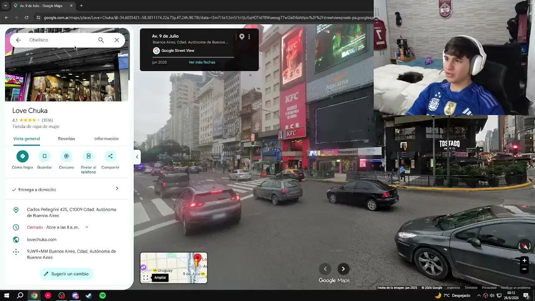Image resolution: width=535 pixels, height=301 pixels.
Task: Open site information icon in address bar
Action: (x=38, y=18)
